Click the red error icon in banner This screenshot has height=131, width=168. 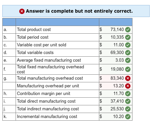point(22,11)
